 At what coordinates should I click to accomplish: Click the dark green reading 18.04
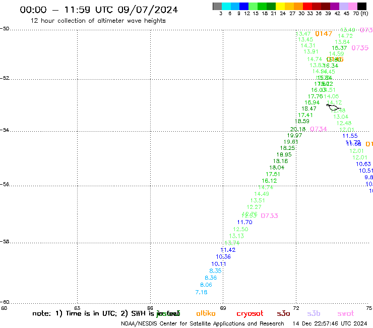(277, 168)
